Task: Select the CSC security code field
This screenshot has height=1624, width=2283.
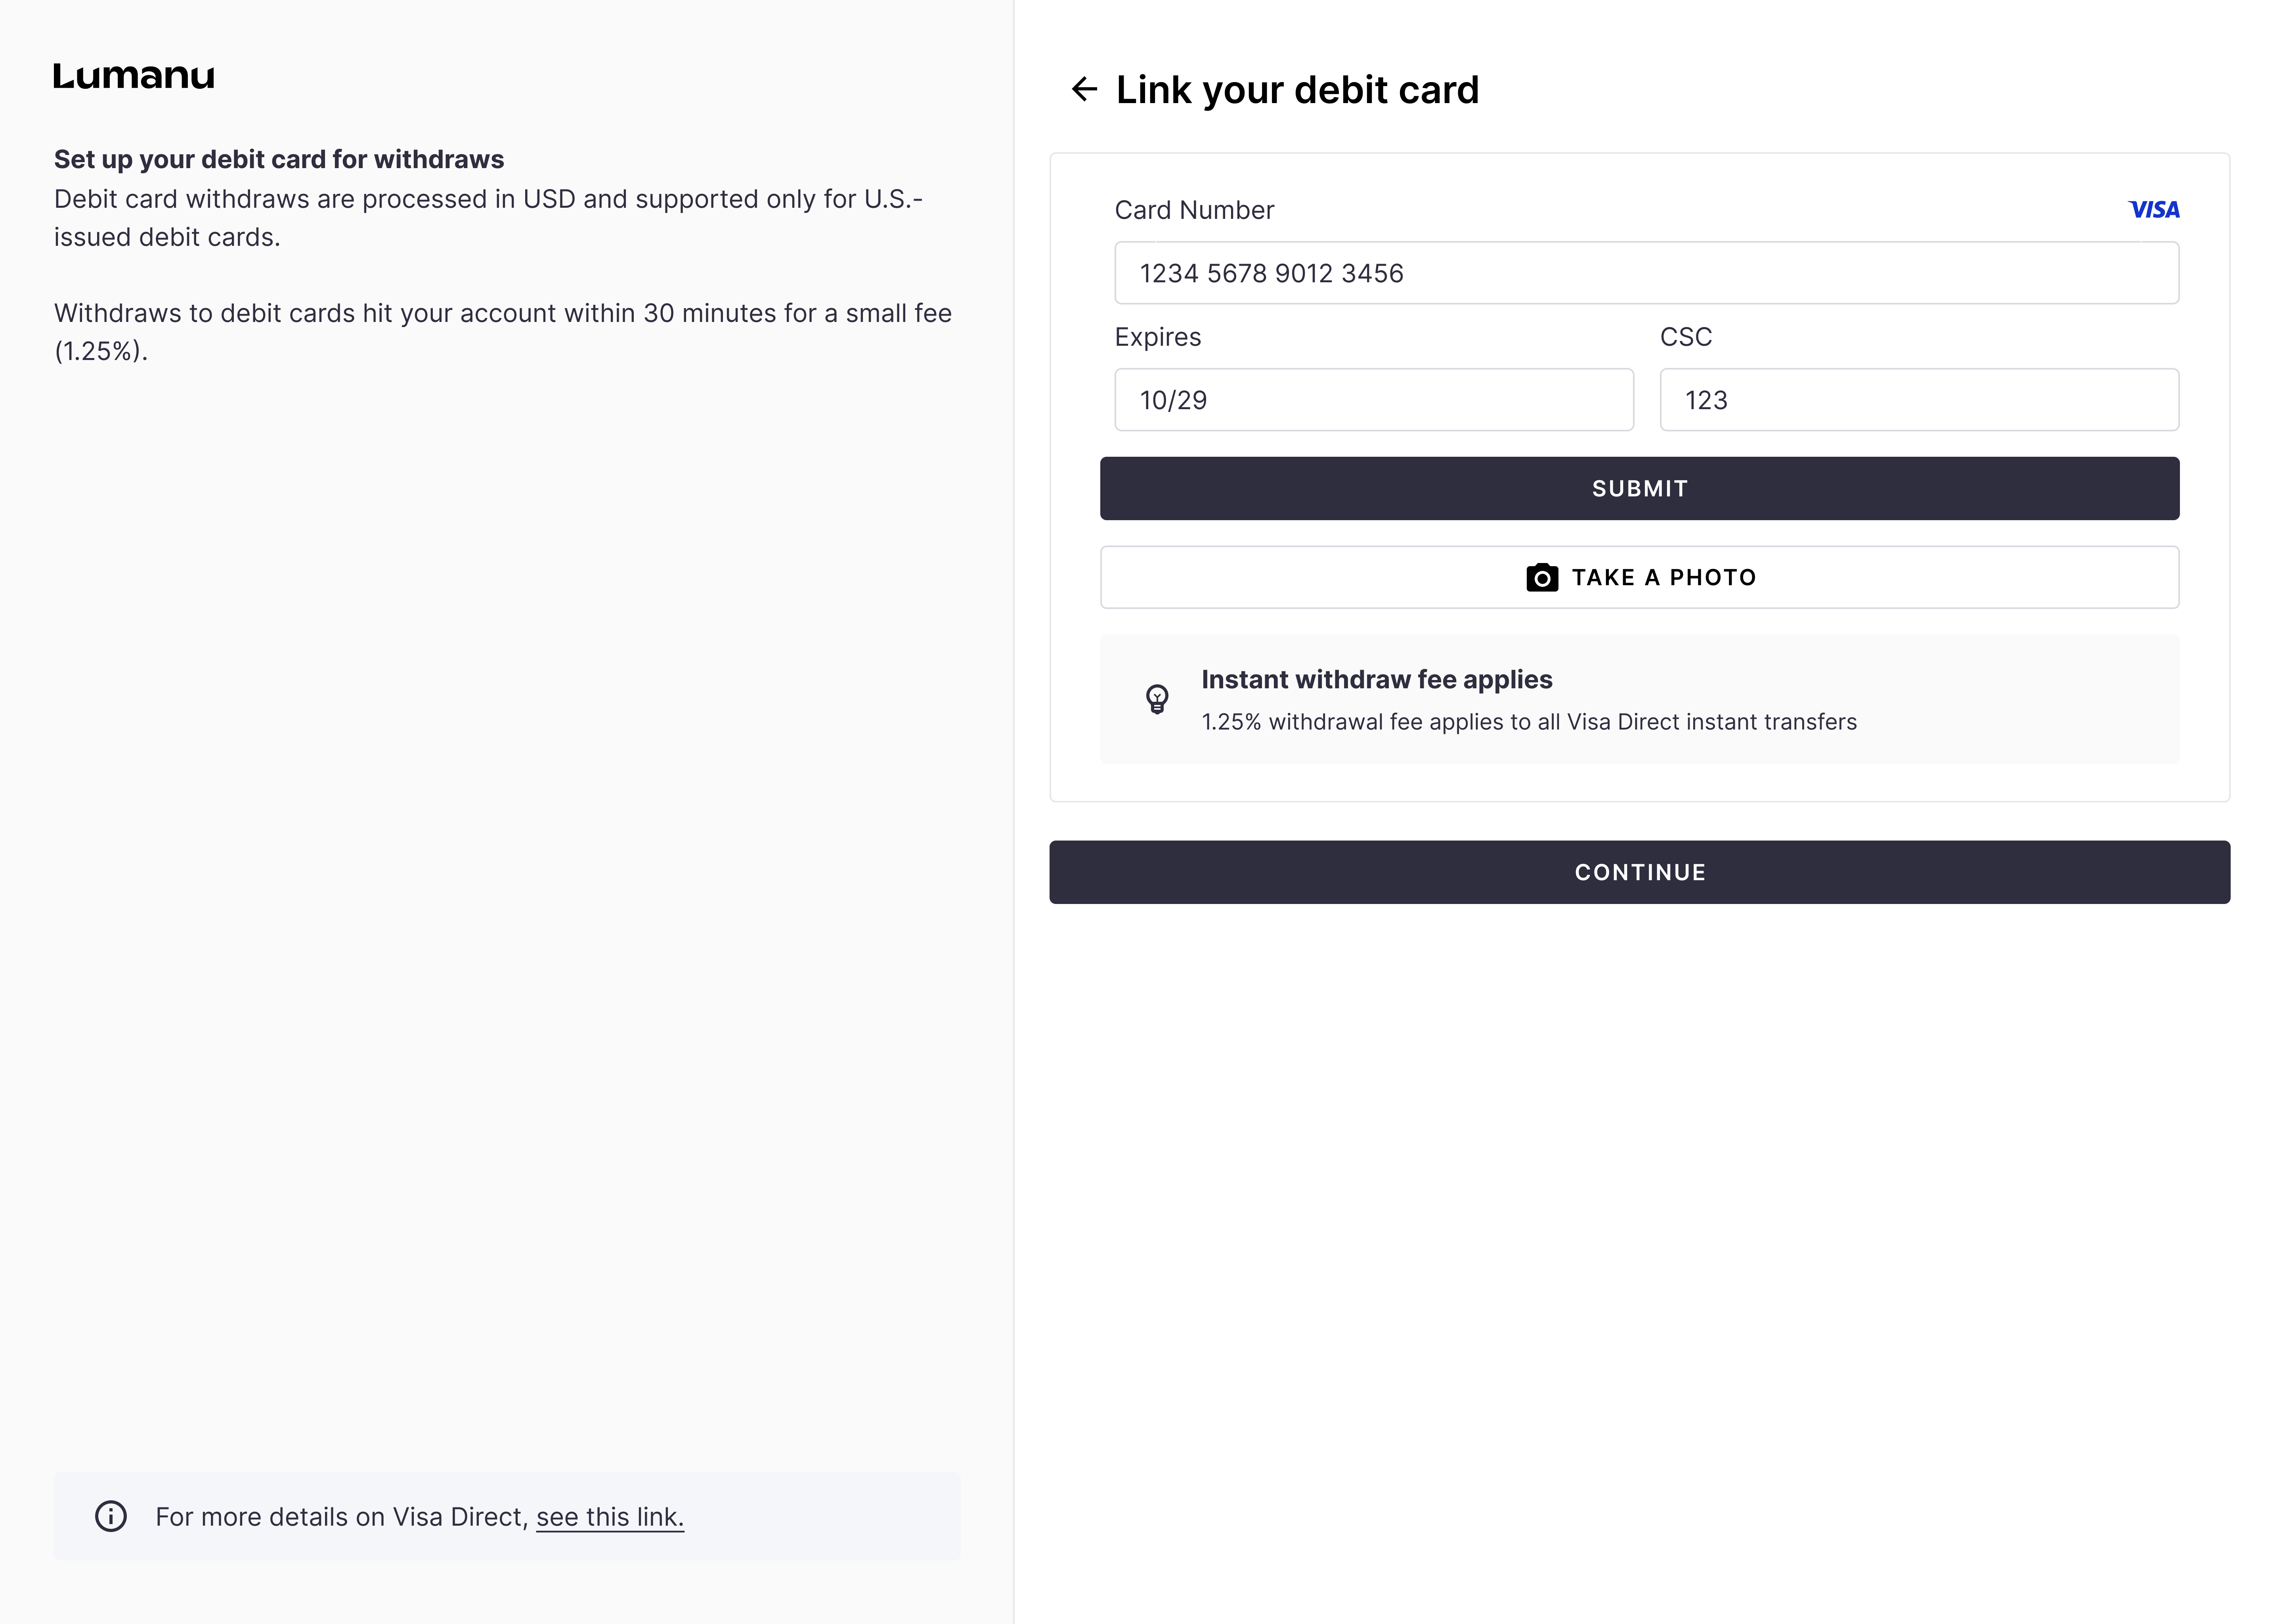Action: (x=1918, y=400)
